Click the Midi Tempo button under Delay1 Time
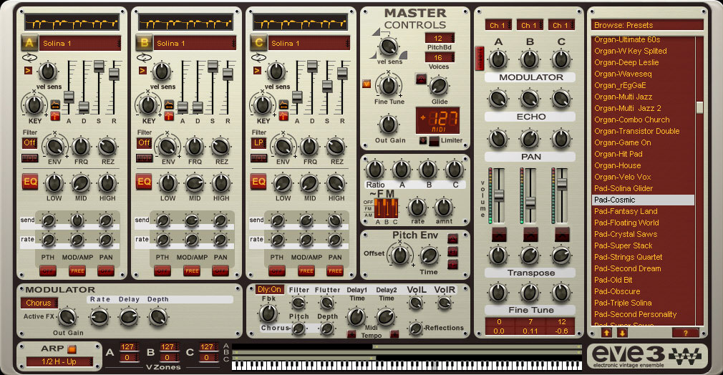 tap(351, 334)
